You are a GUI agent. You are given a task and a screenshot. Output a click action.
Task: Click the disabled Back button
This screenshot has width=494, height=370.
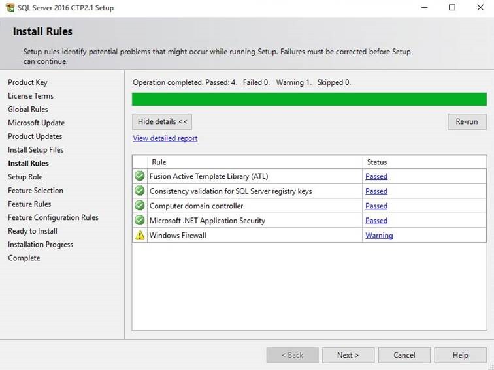292,355
